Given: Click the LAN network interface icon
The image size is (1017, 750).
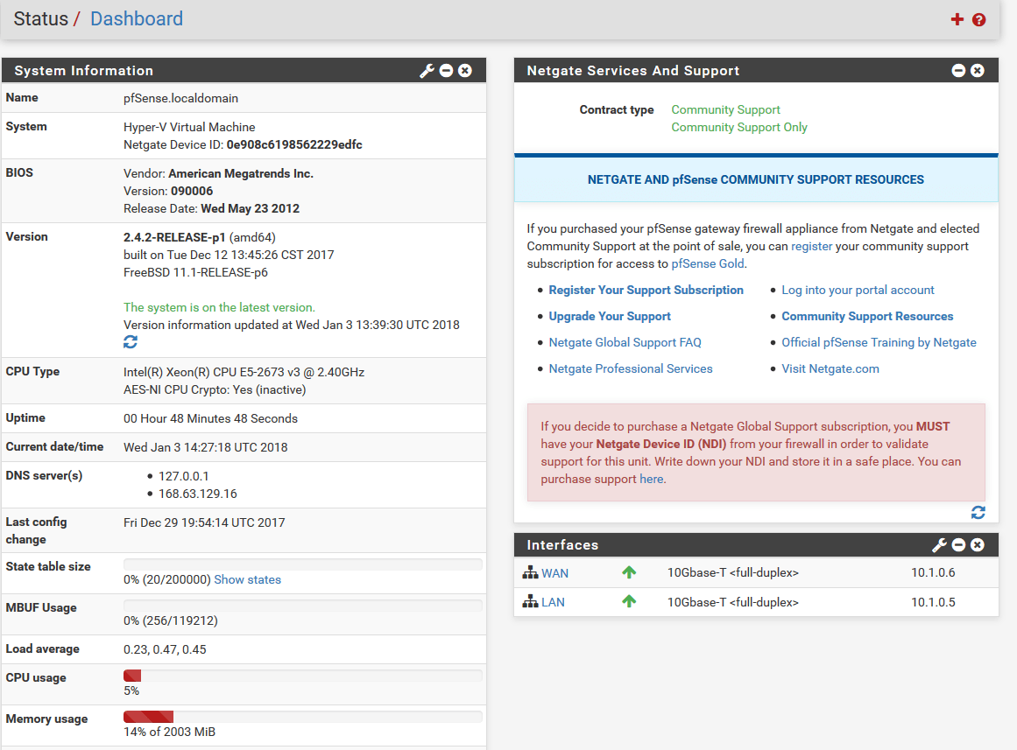Looking at the screenshot, I should coord(531,601).
